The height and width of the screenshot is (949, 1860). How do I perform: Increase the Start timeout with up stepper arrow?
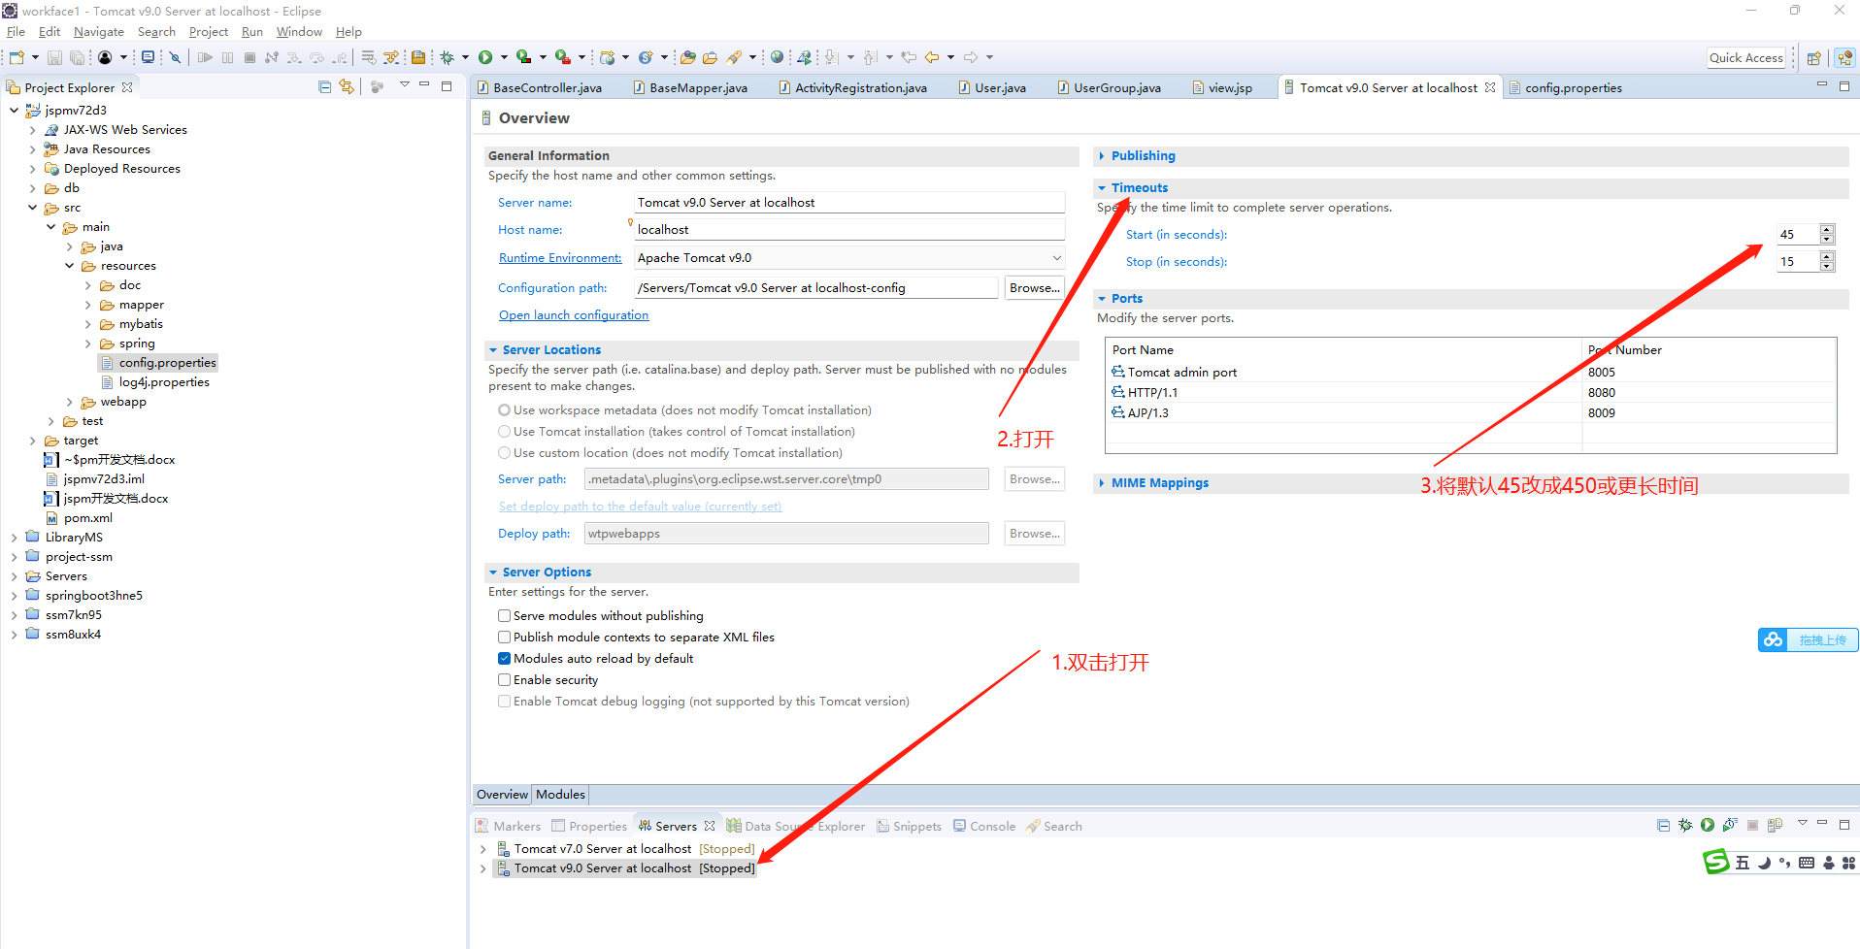pyautogui.click(x=1827, y=230)
